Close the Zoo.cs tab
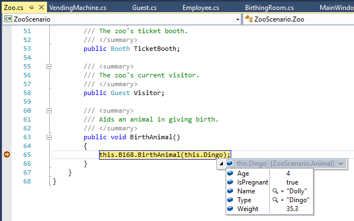The image size is (354, 221). [40, 8]
